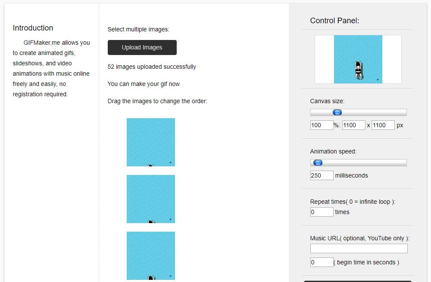The width and height of the screenshot is (431, 282).
Task: Focus the canvas height field
Action: coord(383,125)
